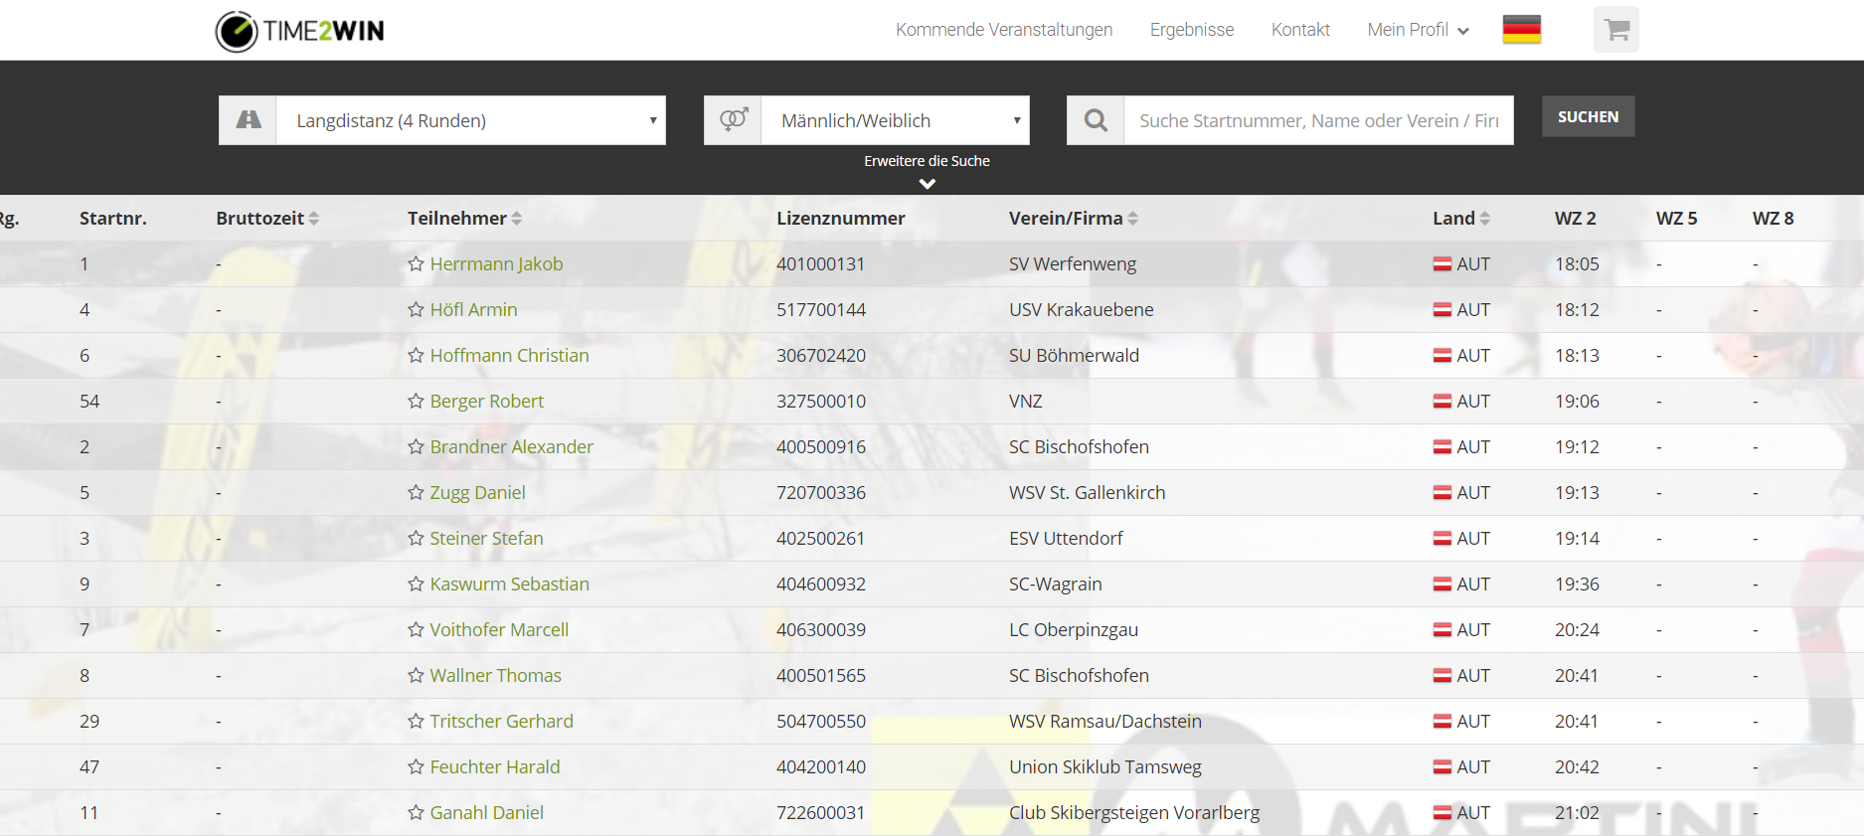
Task: Open Wallner Thomas participant link
Action: [495, 675]
